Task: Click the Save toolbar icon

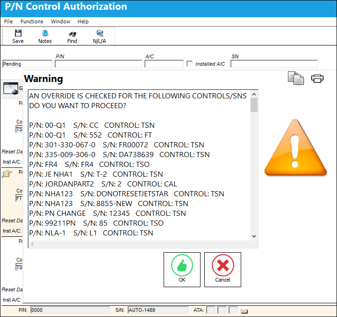Action: point(18,33)
